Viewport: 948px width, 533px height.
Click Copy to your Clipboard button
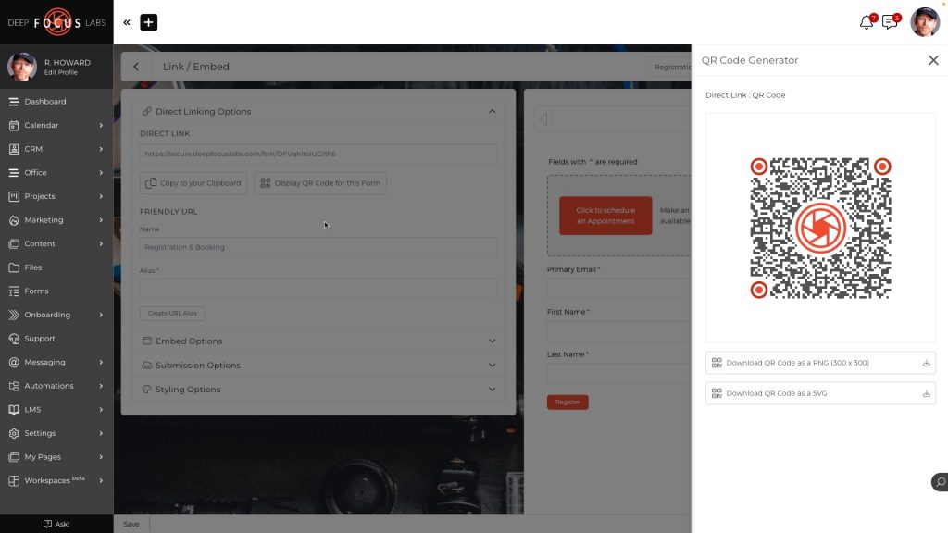pyautogui.click(x=194, y=183)
